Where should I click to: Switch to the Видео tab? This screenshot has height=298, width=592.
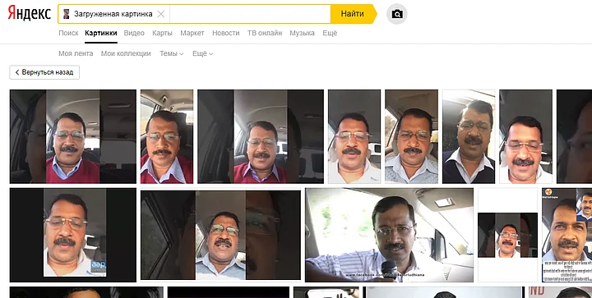click(x=134, y=33)
